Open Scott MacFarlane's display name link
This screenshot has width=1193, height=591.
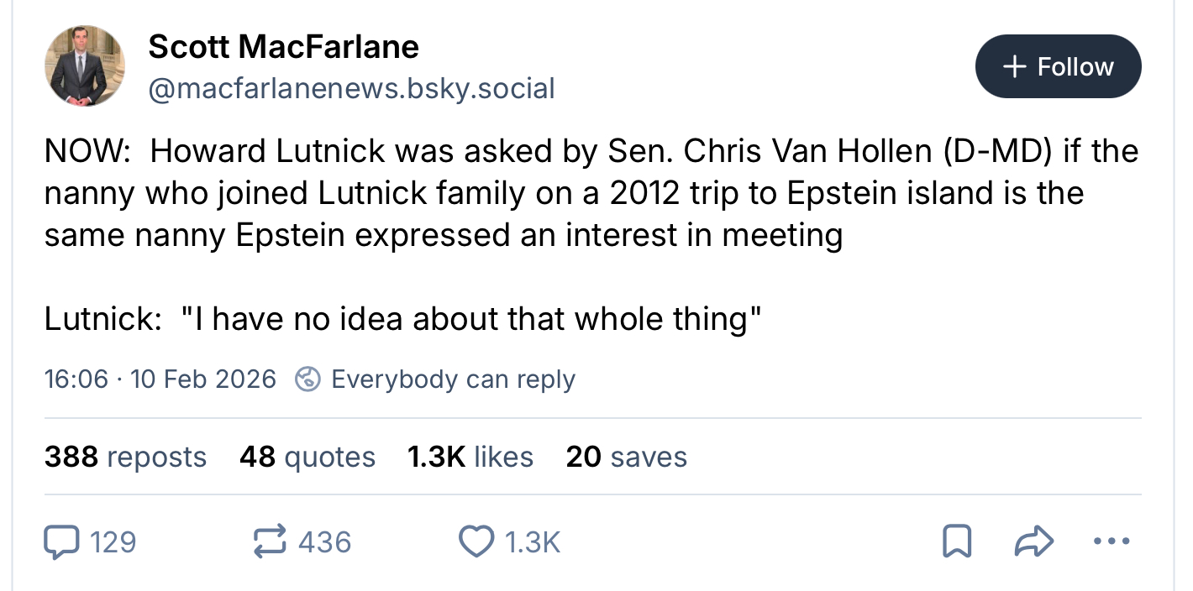(x=283, y=47)
